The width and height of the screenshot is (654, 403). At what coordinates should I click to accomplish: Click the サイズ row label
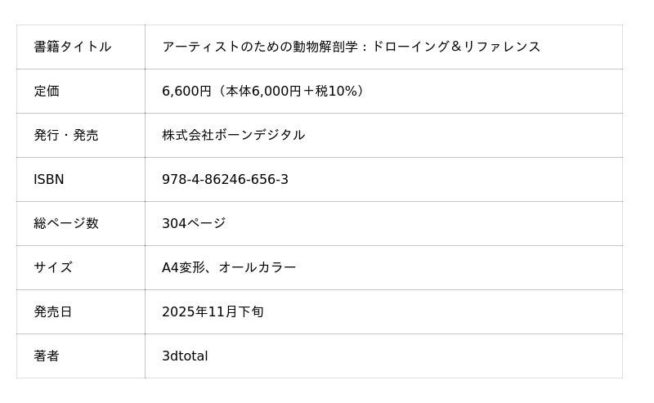[52, 267]
